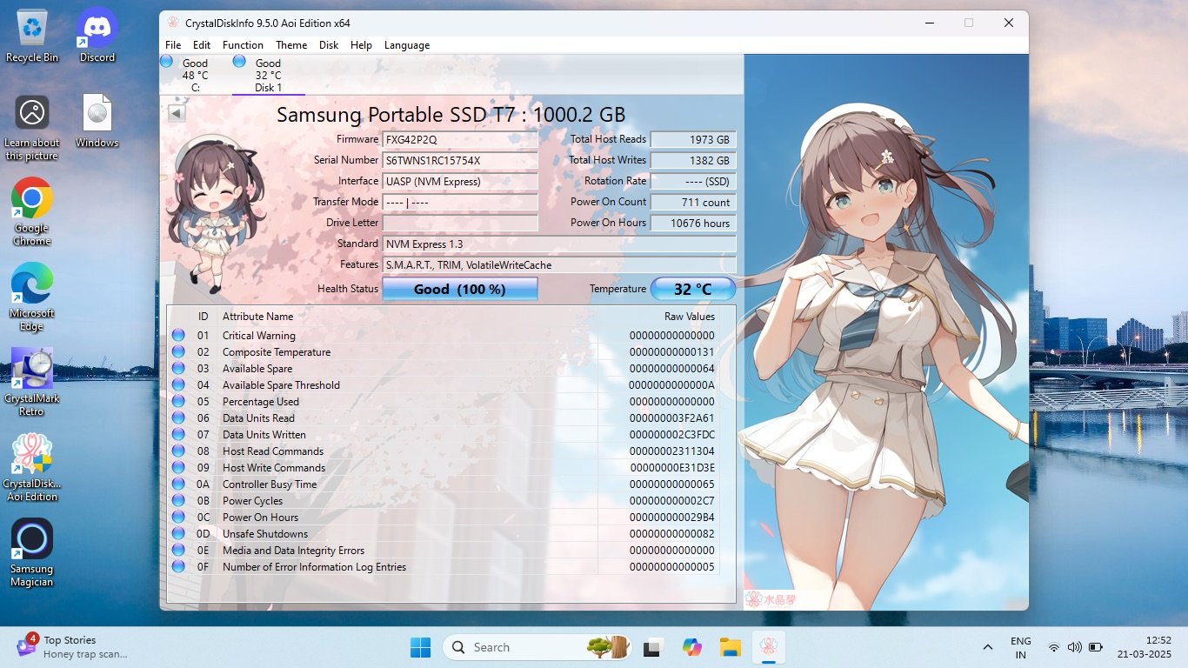Click the Firmware field FXG42P2Q
The height and width of the screenshot is (668, 1188).
460,140
